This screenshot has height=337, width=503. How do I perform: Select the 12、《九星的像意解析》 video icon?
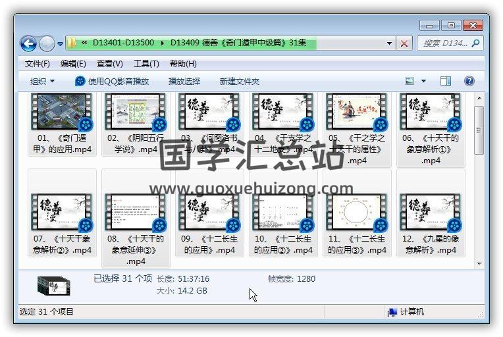pos(431,213)
